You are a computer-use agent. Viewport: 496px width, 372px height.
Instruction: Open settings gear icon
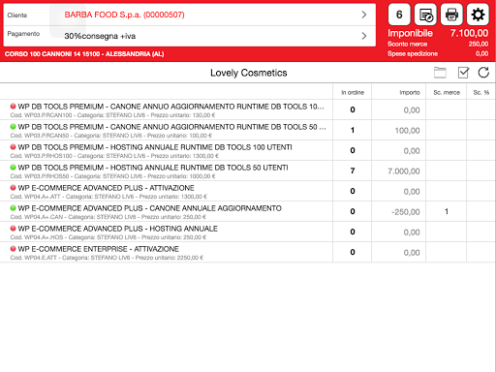click(x=478, y=15)
